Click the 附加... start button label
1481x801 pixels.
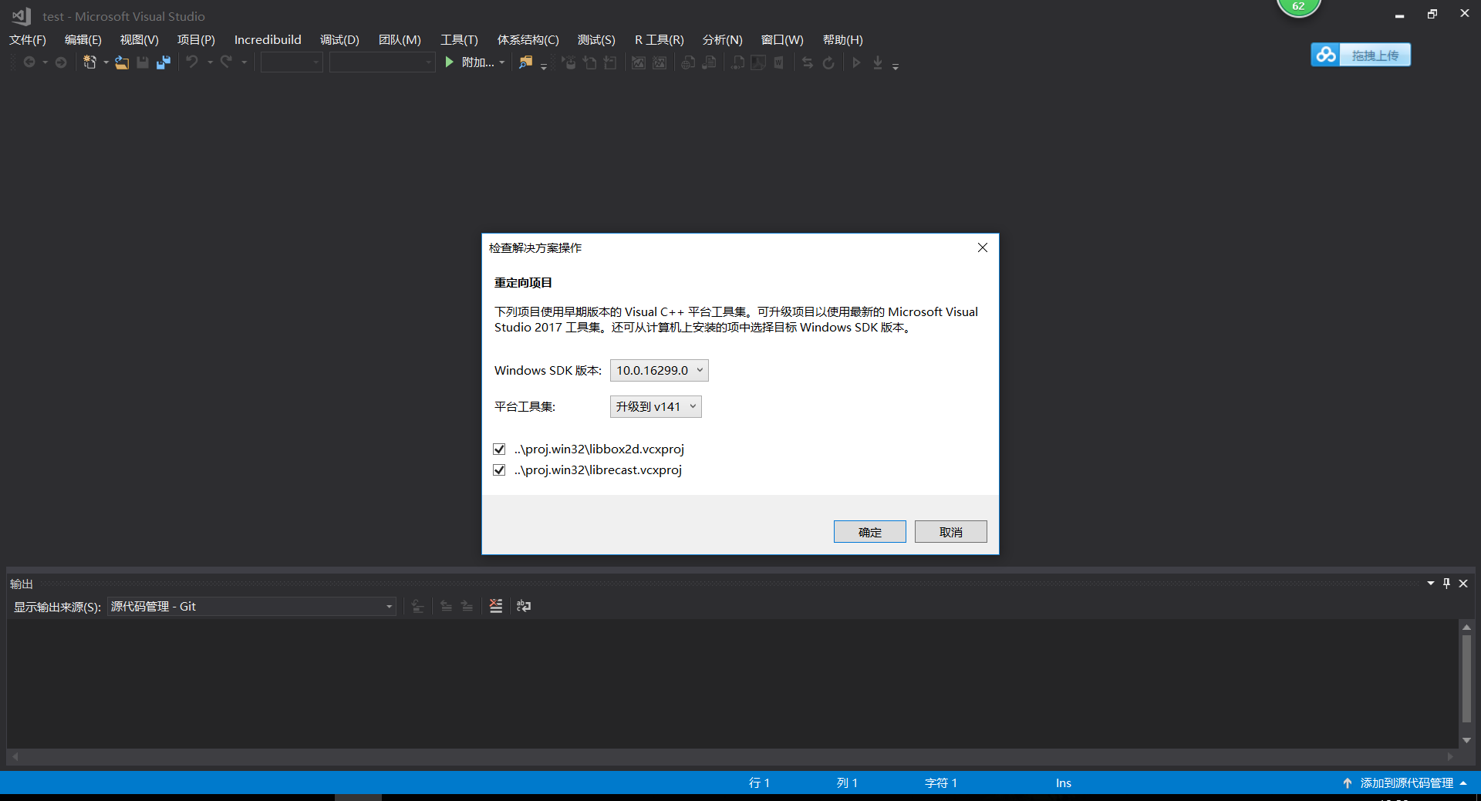tap(478, 62)
